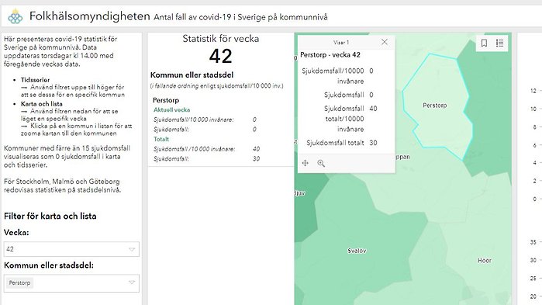Click the 'Folkhälsomyndigheten' title text
The height and width of the screenshot is (305, 542).
click(89, 16)
